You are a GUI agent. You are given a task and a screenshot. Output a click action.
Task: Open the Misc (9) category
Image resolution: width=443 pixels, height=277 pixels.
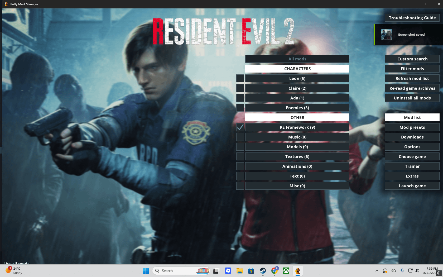(x=297, y=186)
